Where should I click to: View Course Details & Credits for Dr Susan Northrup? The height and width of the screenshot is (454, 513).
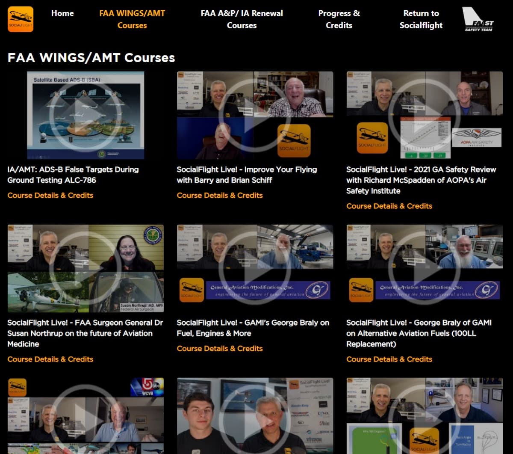coord(50,359)
